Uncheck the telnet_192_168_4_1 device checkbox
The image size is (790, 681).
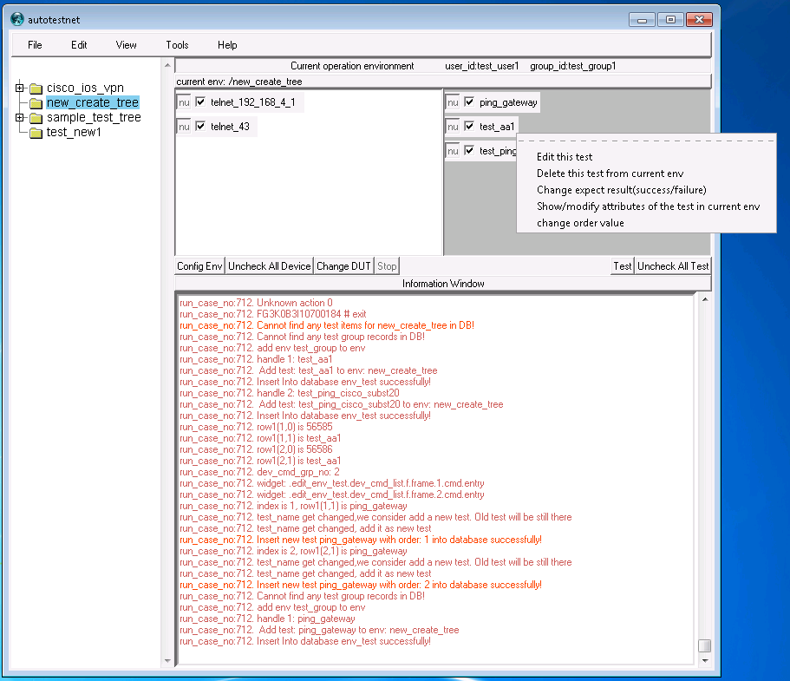click(x=201, y=102)
